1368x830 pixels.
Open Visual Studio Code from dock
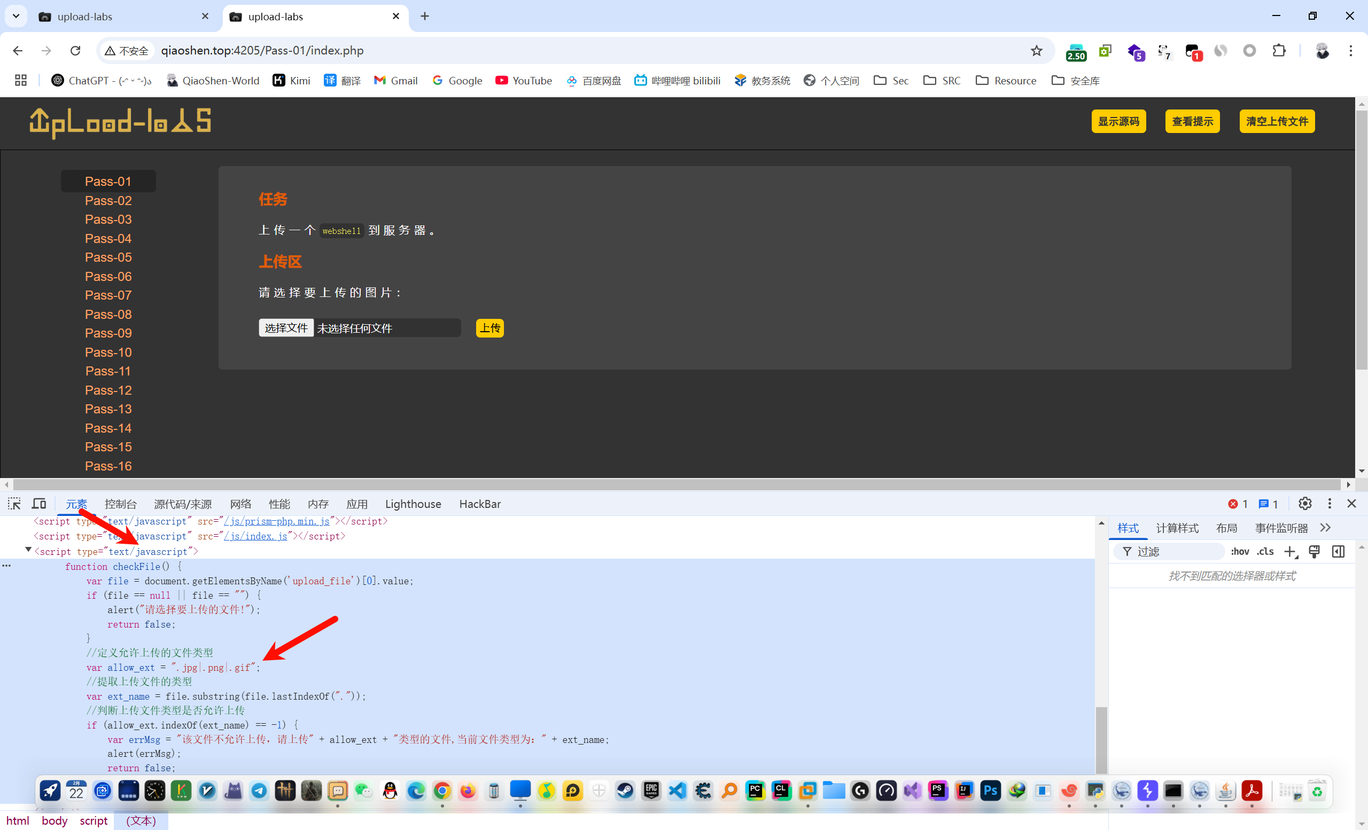point(678,790)
